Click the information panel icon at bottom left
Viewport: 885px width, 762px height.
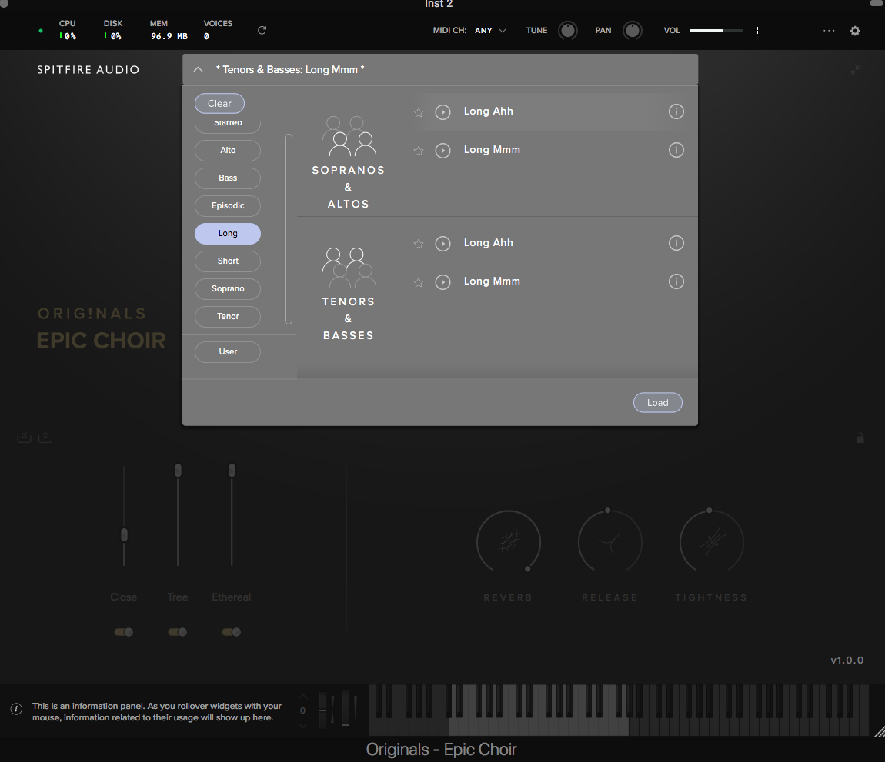pyautogui.click(x=15, y=709)
